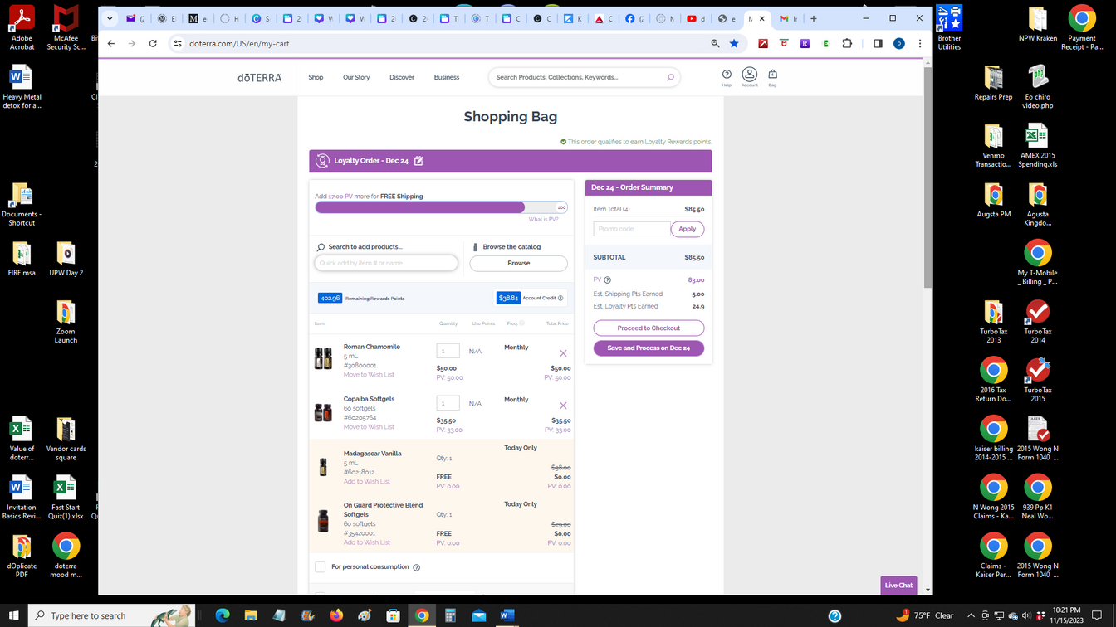
Task: Open Firefox from taskbar
Action: click(336, 615)
